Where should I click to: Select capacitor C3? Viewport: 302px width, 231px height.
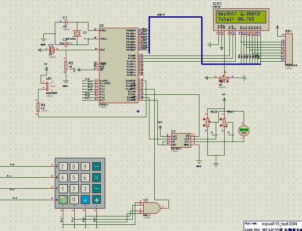[x=52, y=50]
